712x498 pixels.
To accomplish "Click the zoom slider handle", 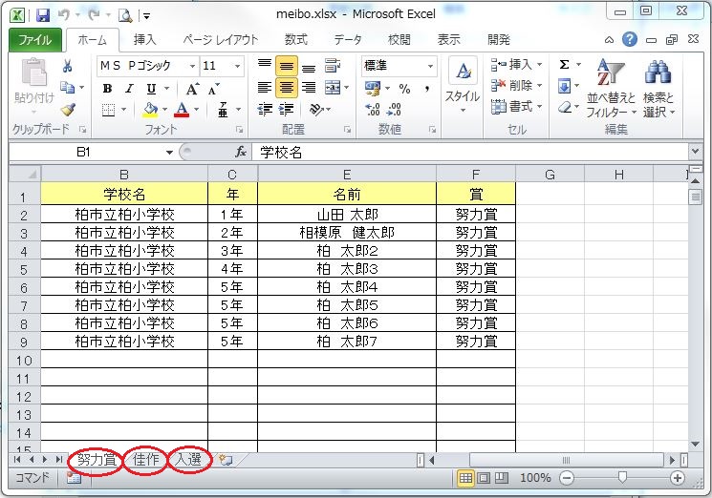I will tap(622, 478).
